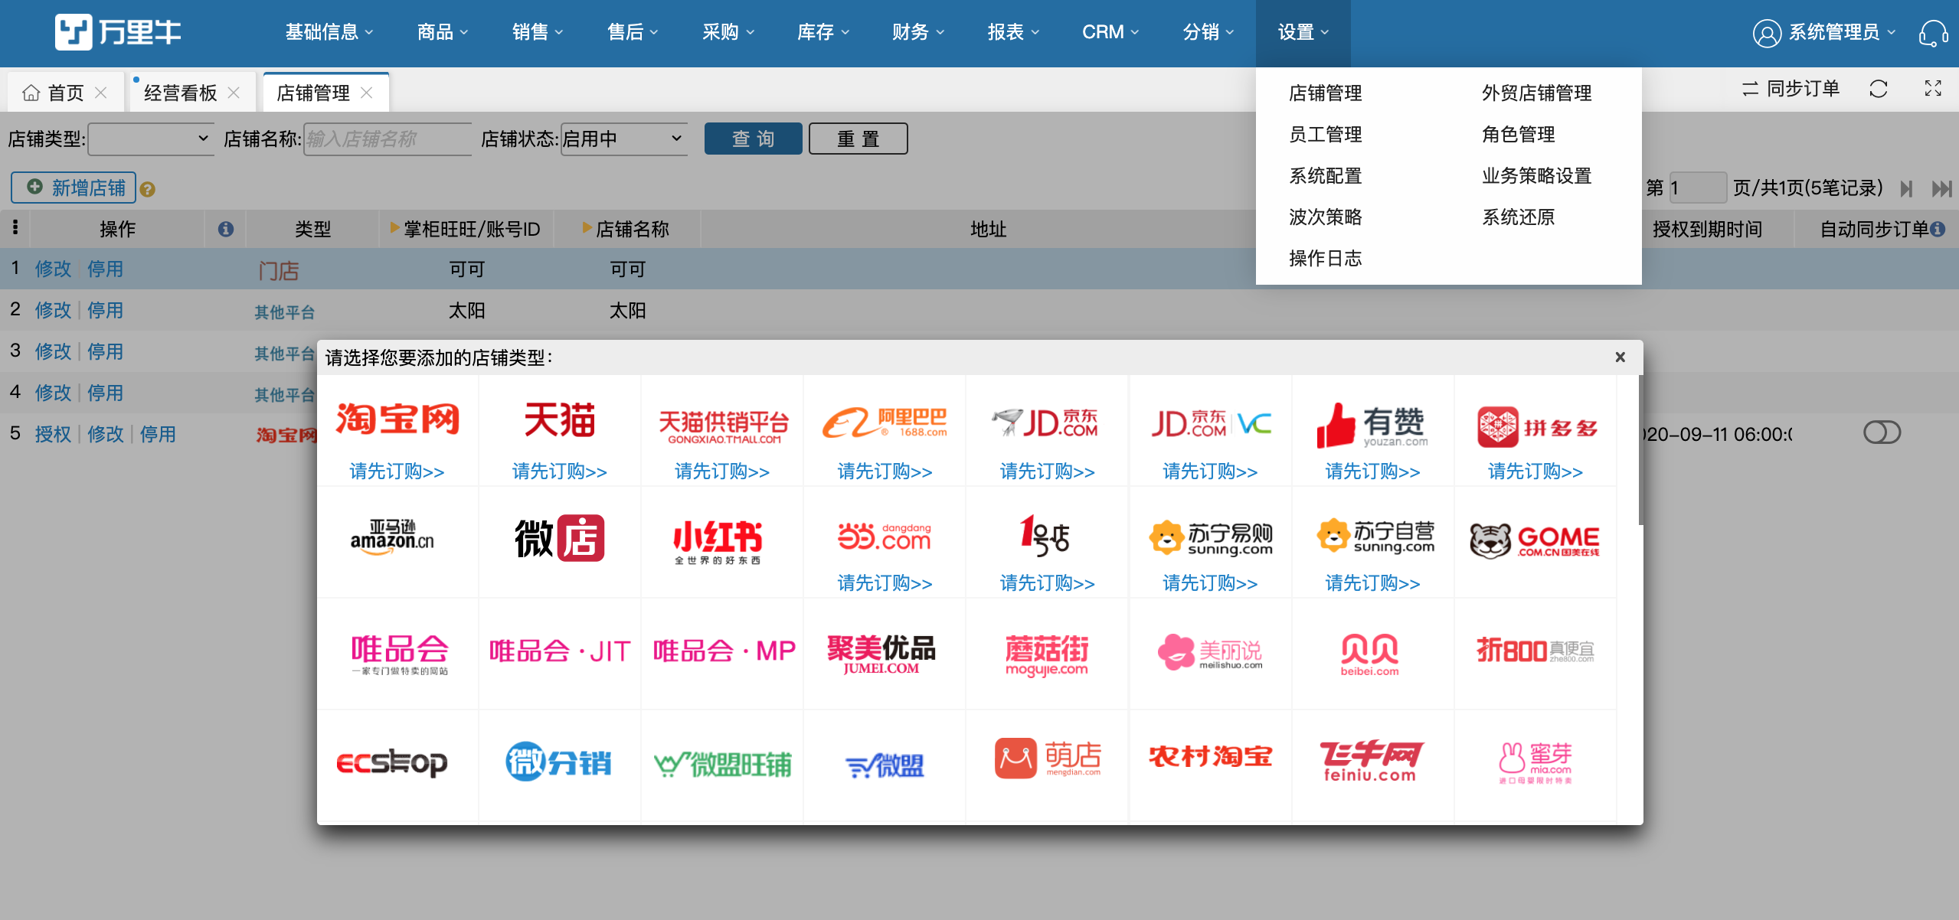Click 请先订购>> under 拼多多
This screenshot has height=920, width=1959.
click(1535, 471)
